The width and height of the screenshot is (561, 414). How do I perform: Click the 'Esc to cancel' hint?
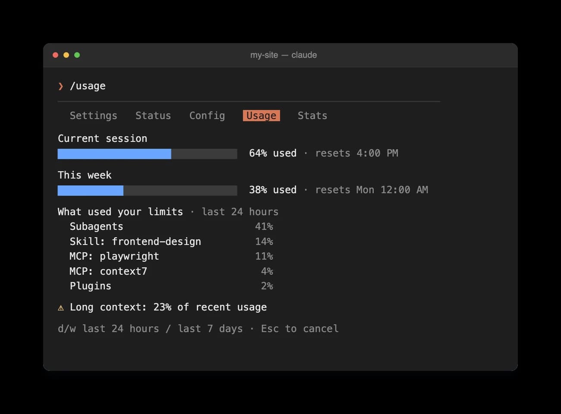pyautogui.click(x=300, y=329)
